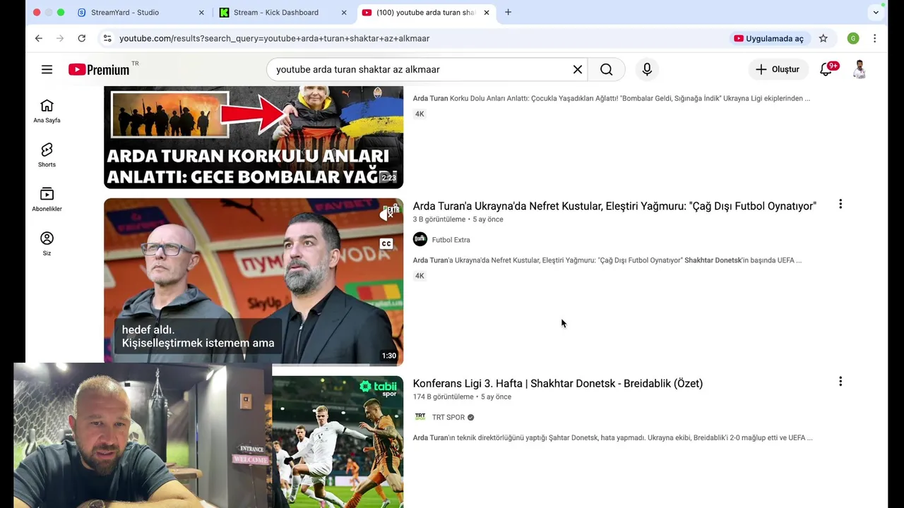Clear the search box with the X

[x=578, y=69]
